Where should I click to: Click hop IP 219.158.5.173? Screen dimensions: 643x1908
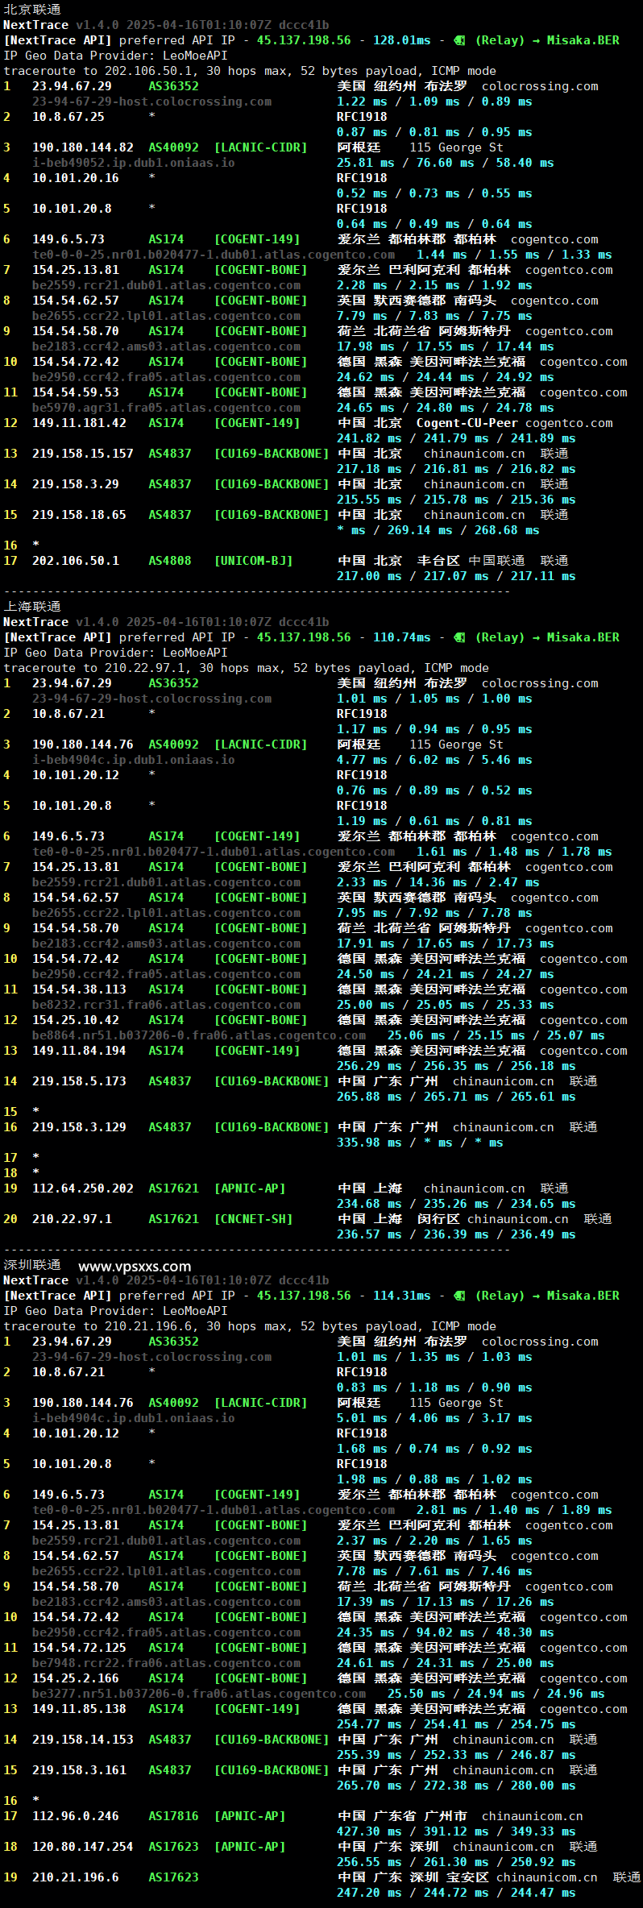pos(79,1081)
